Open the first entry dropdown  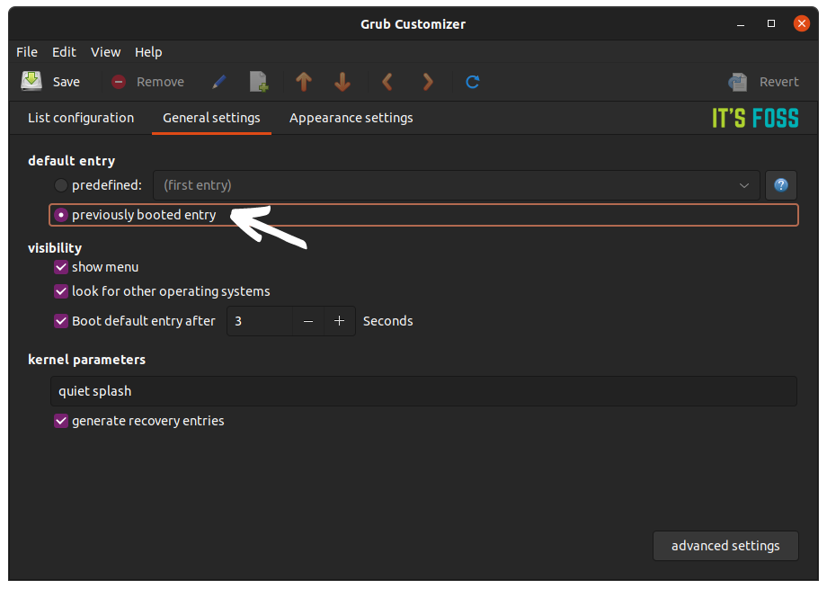pyautogui.click(x=457, y=185)
